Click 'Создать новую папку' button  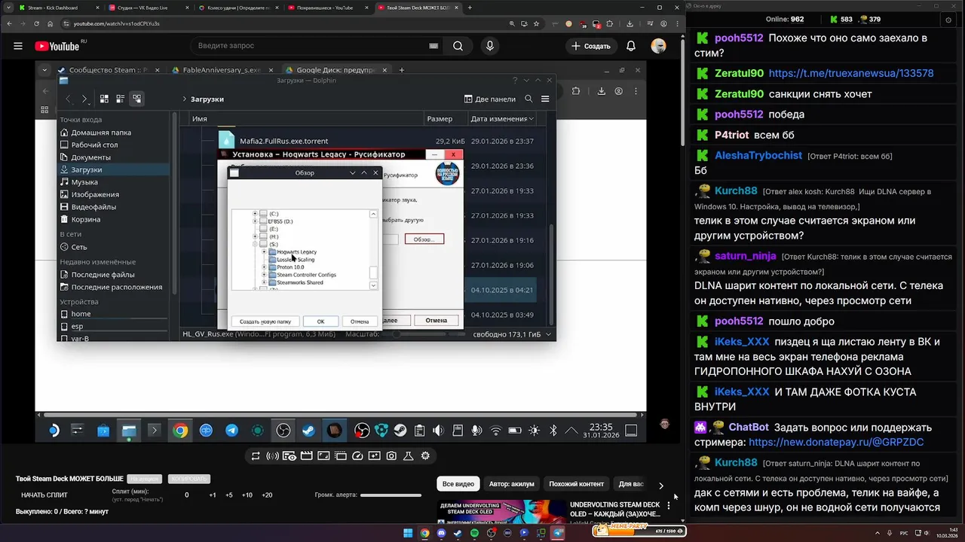tap(265, 321)
